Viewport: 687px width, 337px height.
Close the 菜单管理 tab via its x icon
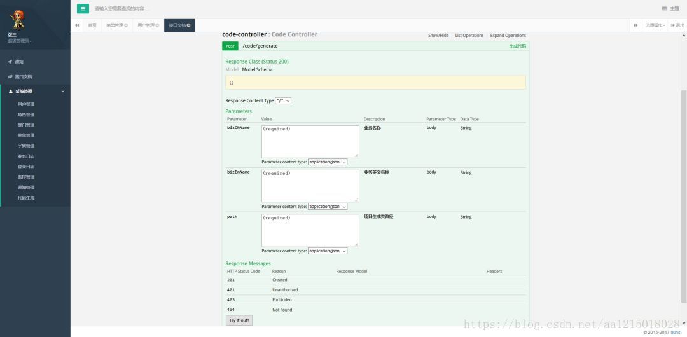pyautogui.click(x=126, y=25)
